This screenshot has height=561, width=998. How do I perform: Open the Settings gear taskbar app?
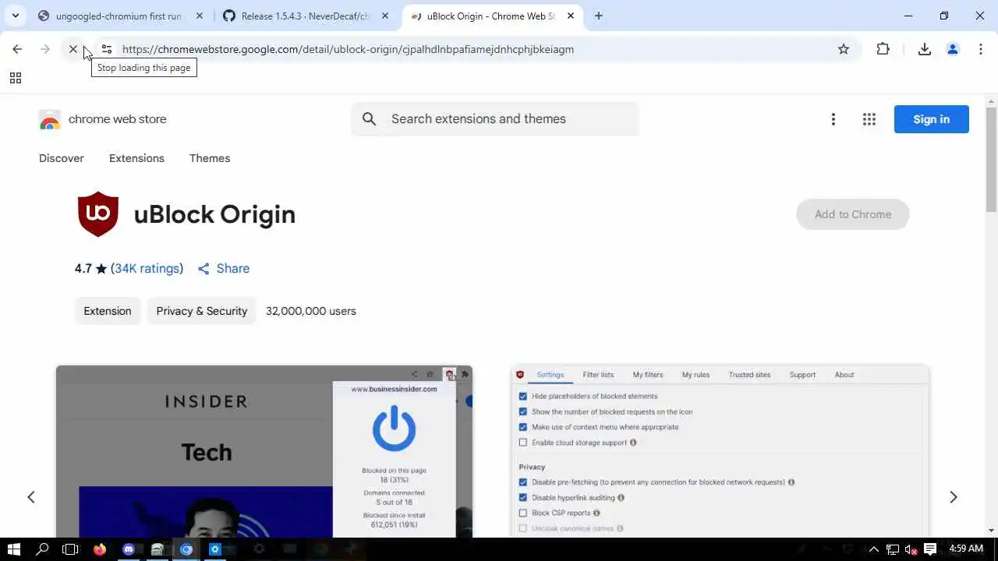pyautogui.click(x=214, y=549)
